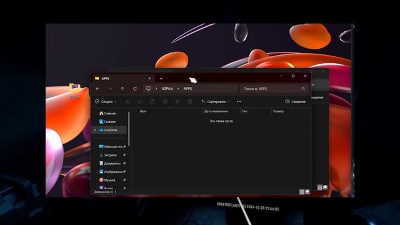Maximize the APPS Explorer window
The width and height of the screenshot is (400, 225).
coord(293,76)
